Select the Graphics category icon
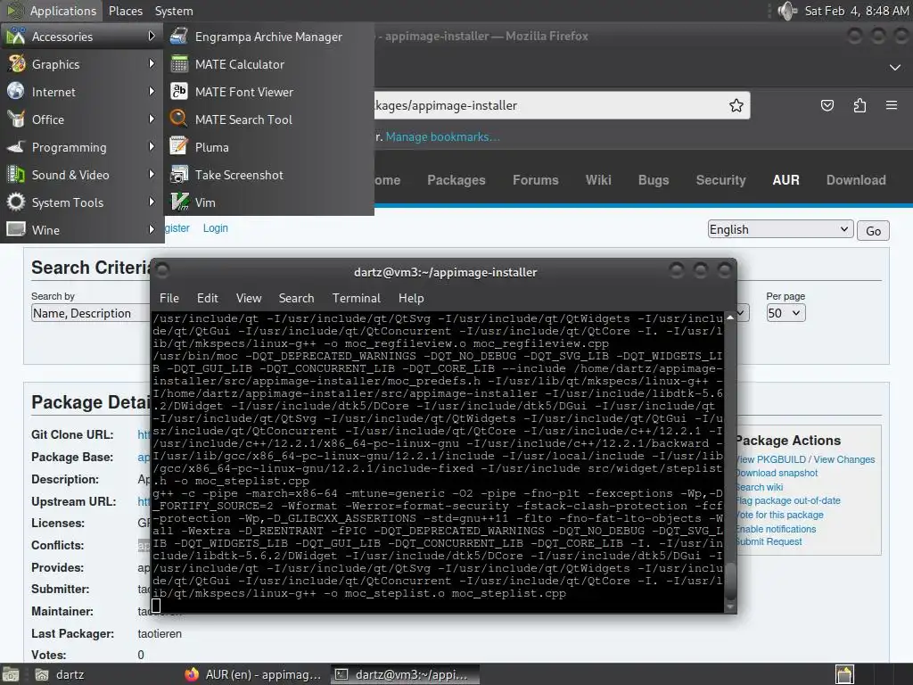913x685 pixels. click(16, 63)
